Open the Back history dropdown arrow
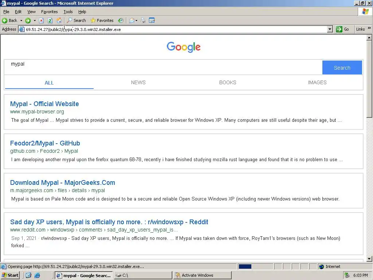The width and height of the screenshot is (373, 280). 21,20
